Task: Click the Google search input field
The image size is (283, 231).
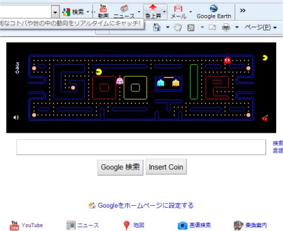Action: (141, 147)
